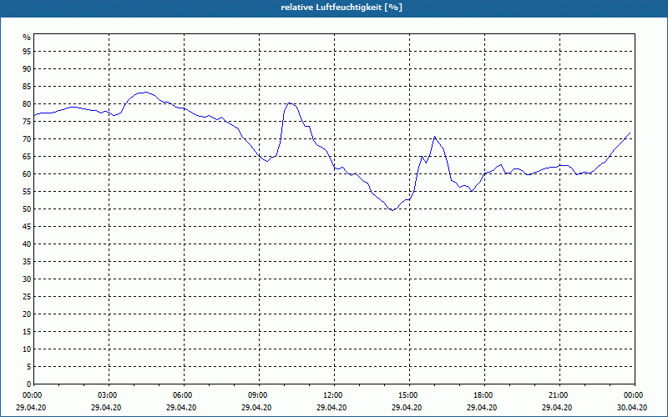Click the "relative Luftfeuchtigkeit [%]" chart title
This screenshot has height=417, width=668.
(342, 8)
